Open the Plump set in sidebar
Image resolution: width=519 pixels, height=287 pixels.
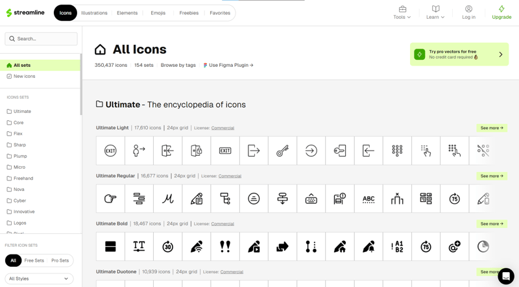[x=17, y=156]
